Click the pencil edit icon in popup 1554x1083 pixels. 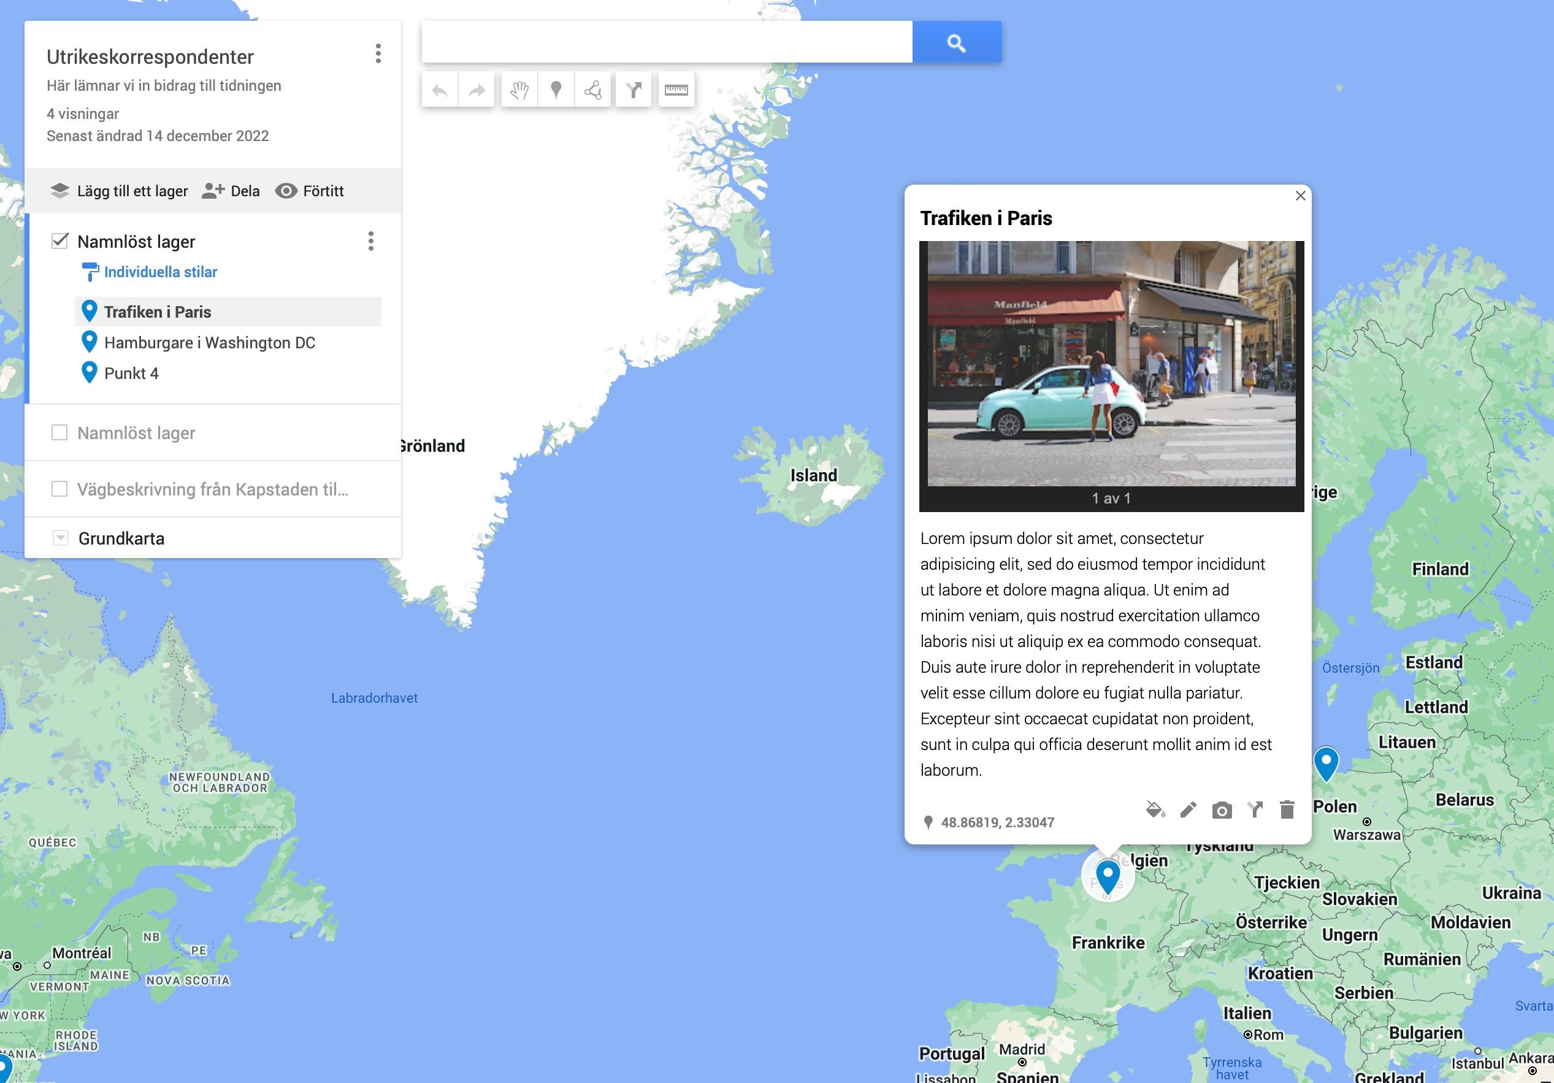[x=1188, y=809]
